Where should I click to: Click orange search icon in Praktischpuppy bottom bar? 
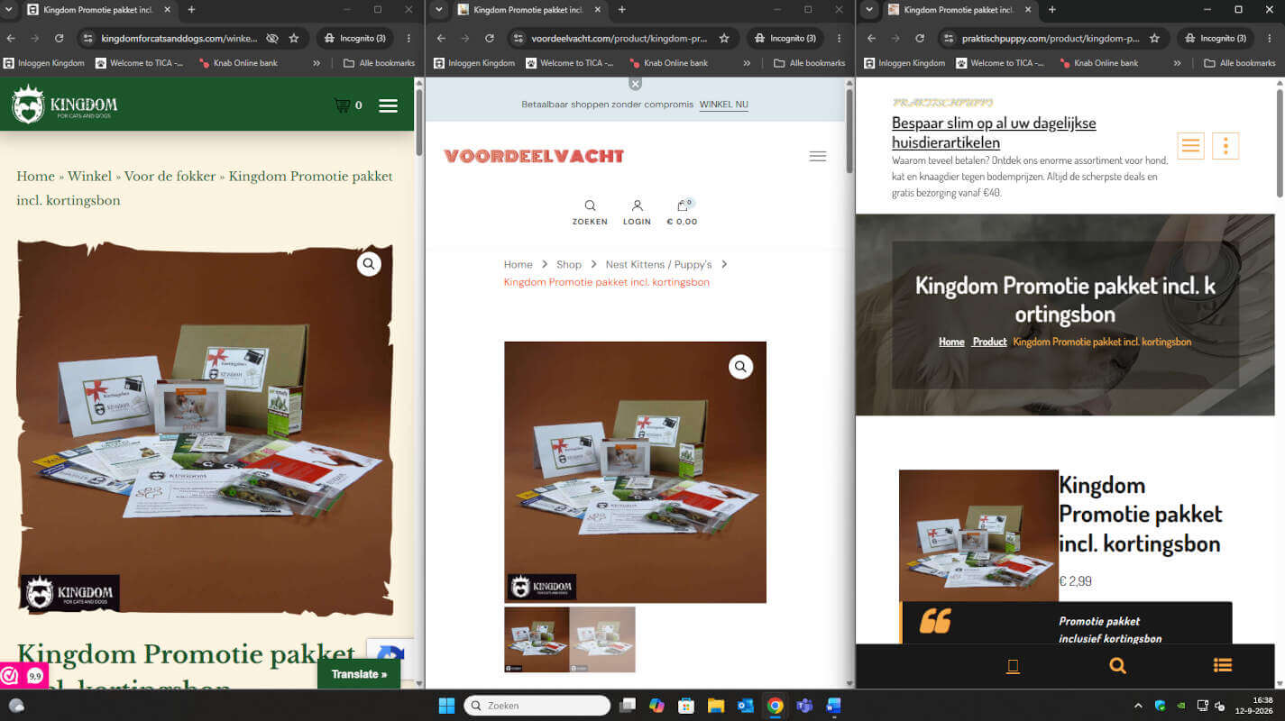coord(1117,666)
